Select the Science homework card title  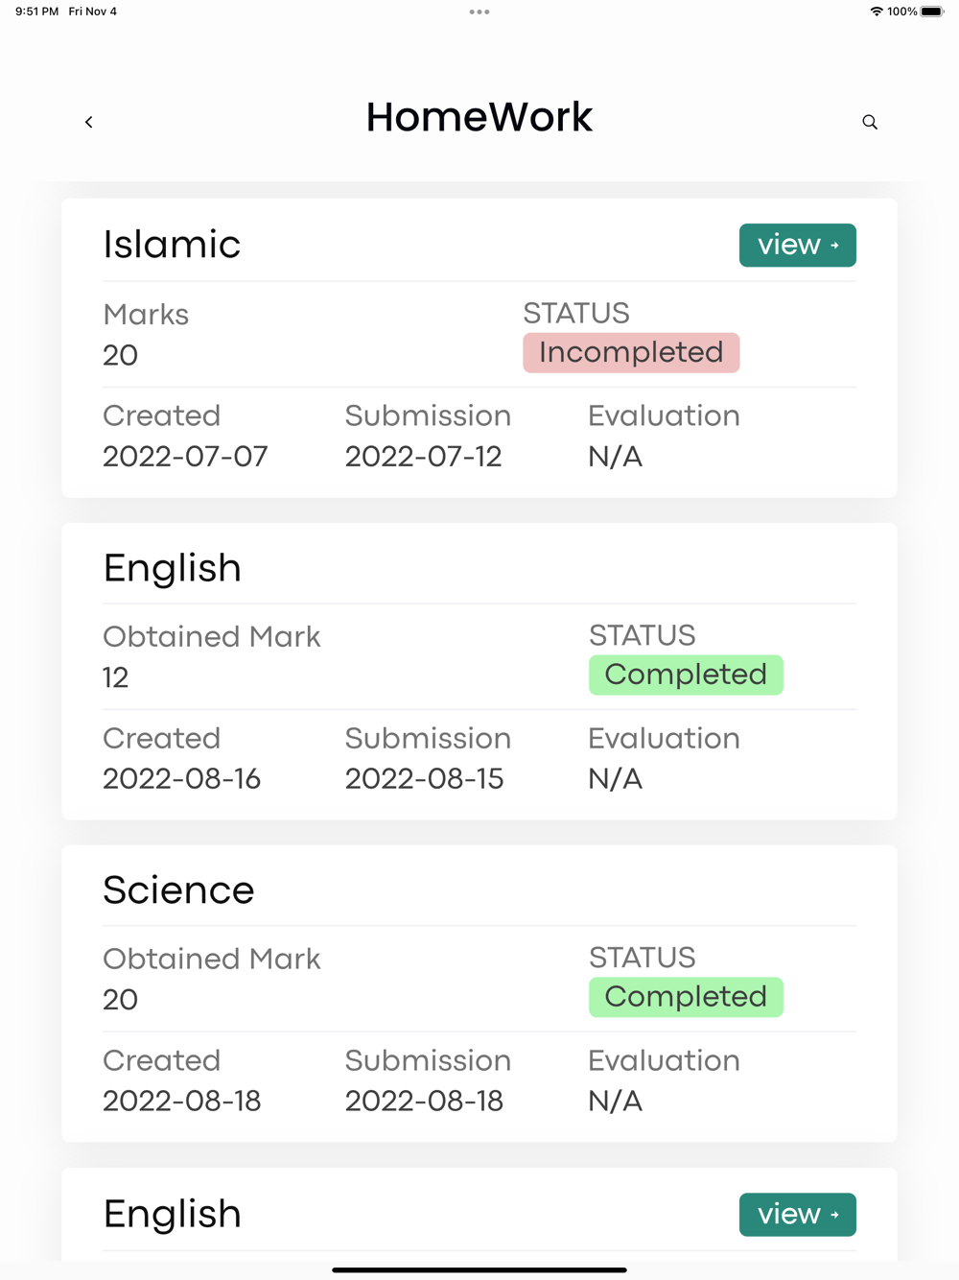[x=178, y=890]
